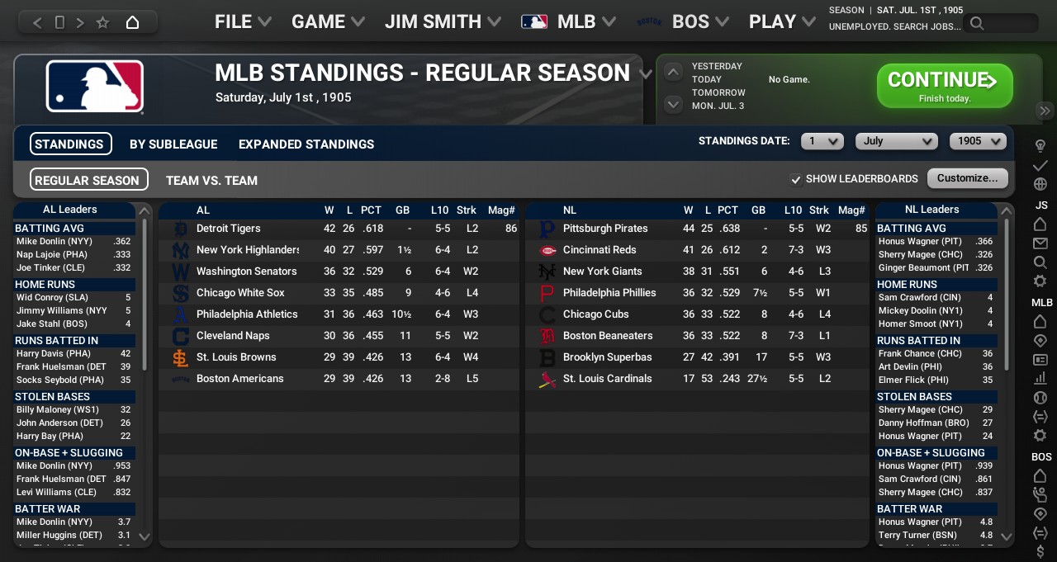
Task: Click the Customize... button
Action: point(967,178)
